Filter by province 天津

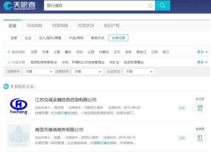click(45, 52)
